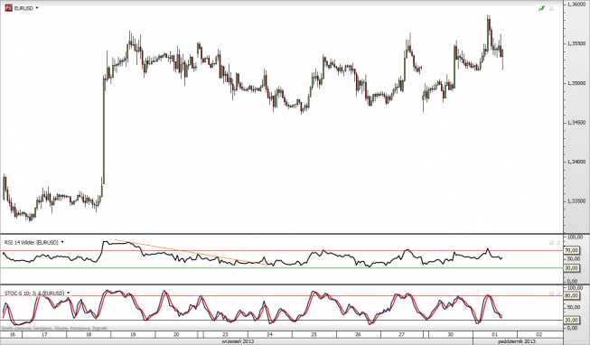
Task: Click the RSI 14 Wilder (EURUSD) label
Action: 32,243
